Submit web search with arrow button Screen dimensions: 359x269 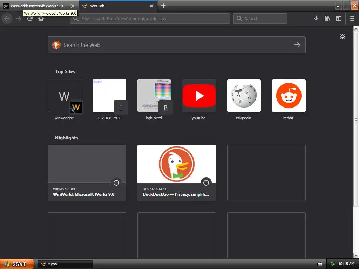point(297,45)
